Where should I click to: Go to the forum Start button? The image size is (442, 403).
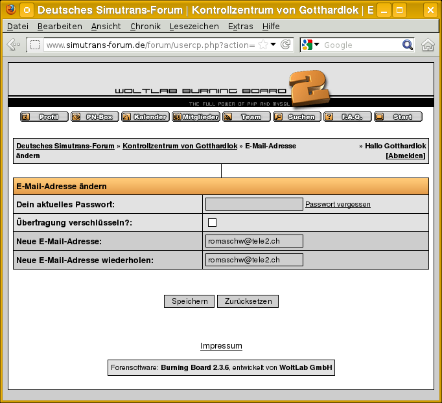tap(397, 117)
